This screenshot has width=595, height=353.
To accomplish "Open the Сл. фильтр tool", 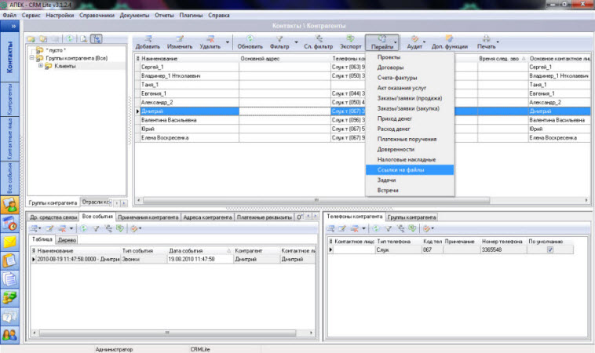I will [318, 42].
